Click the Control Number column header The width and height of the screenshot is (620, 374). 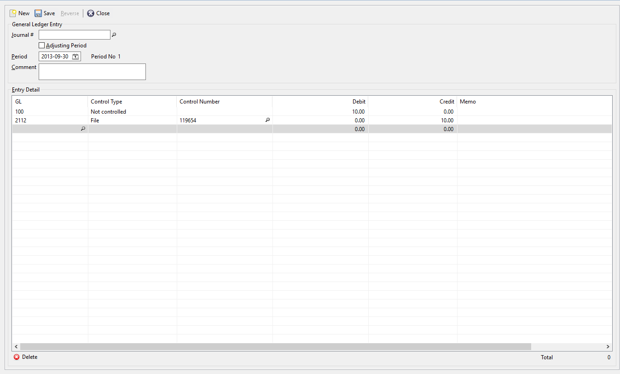click(225, 102)
